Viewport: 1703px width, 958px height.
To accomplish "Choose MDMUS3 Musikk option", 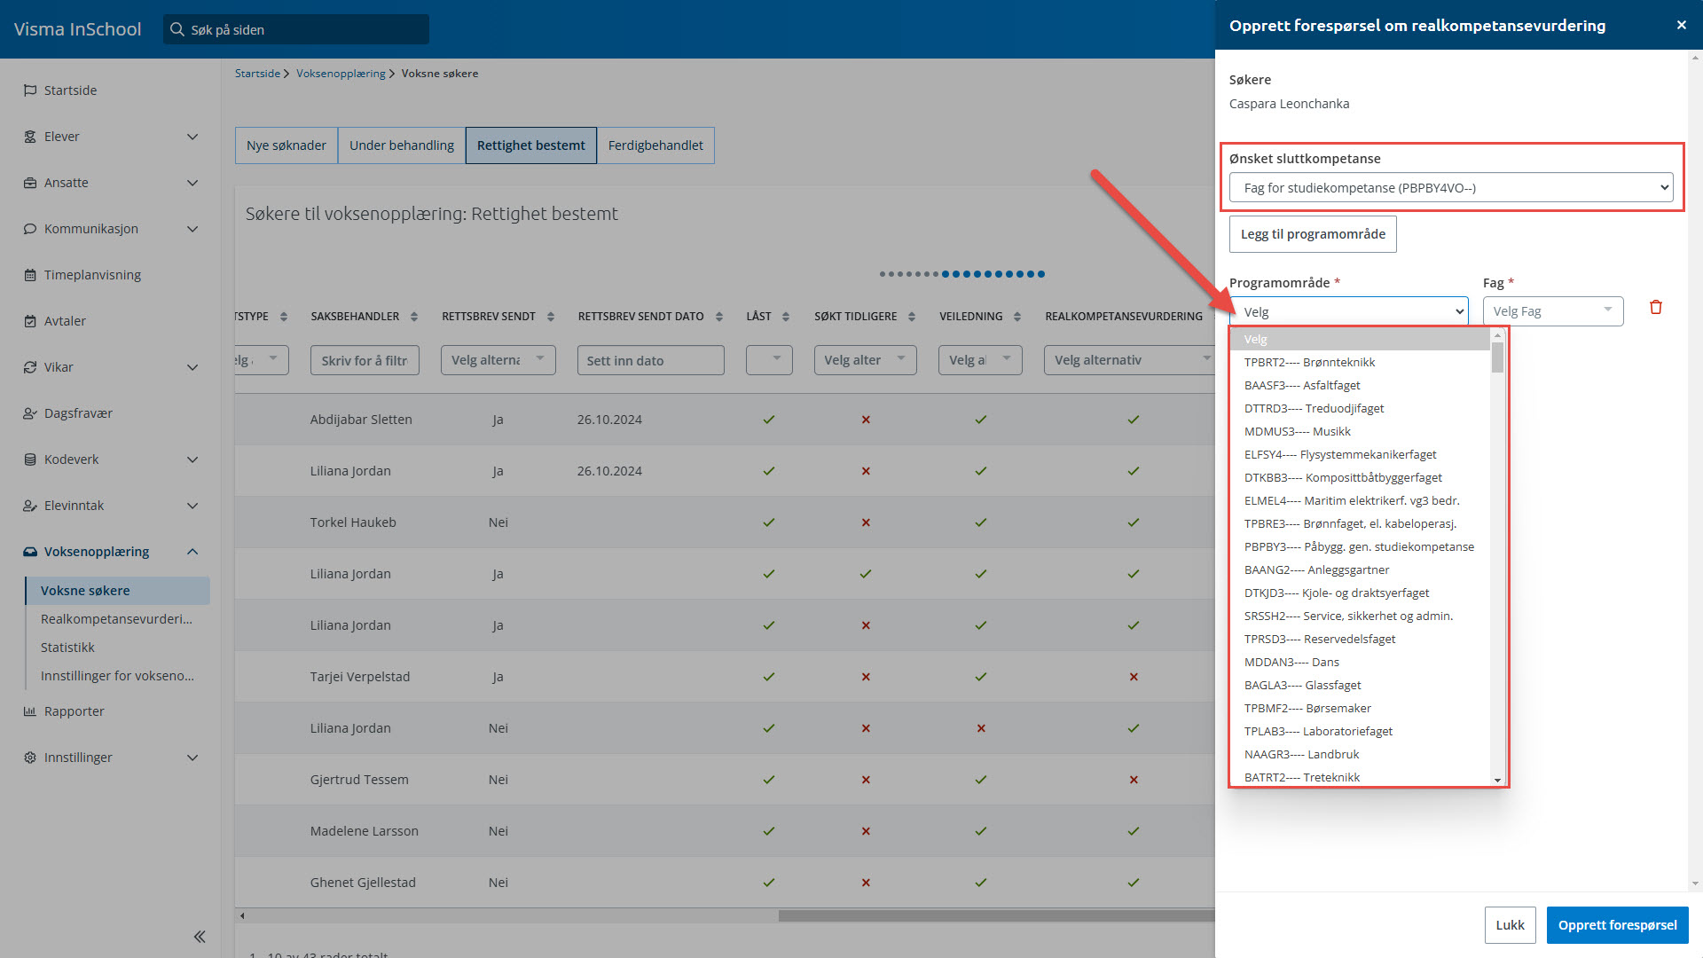I will pos(1361,431).
